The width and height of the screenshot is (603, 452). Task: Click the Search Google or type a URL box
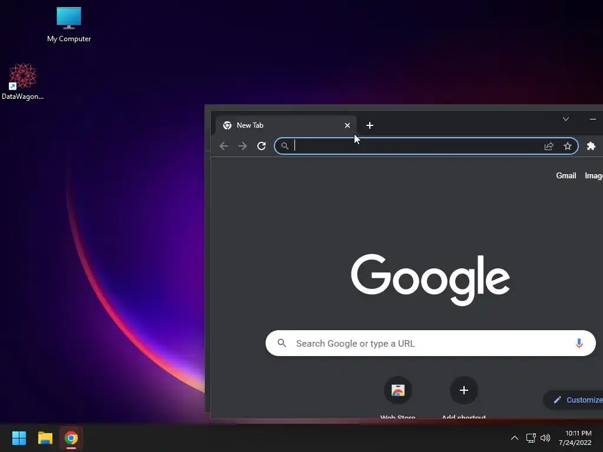[x=430, y=343]
